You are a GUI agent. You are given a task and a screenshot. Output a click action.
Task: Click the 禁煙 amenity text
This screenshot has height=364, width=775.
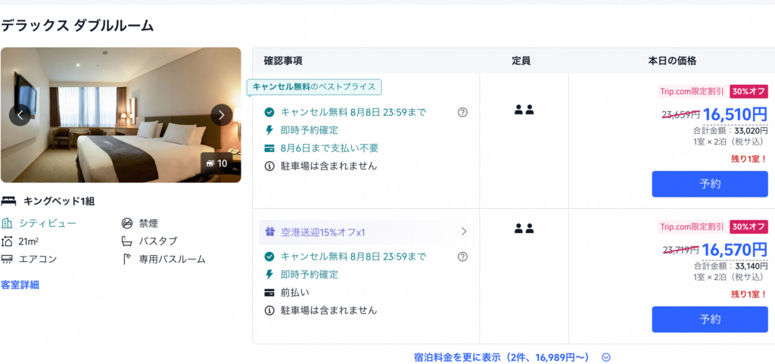(x=148, y=223)
